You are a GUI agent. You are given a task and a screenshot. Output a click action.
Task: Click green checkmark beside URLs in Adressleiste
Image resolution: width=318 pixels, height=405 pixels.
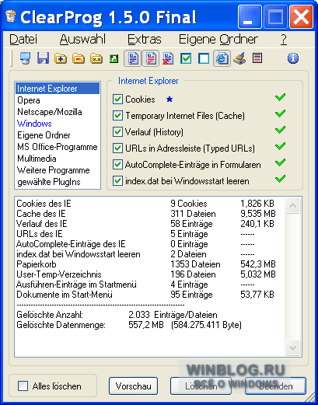280,146
